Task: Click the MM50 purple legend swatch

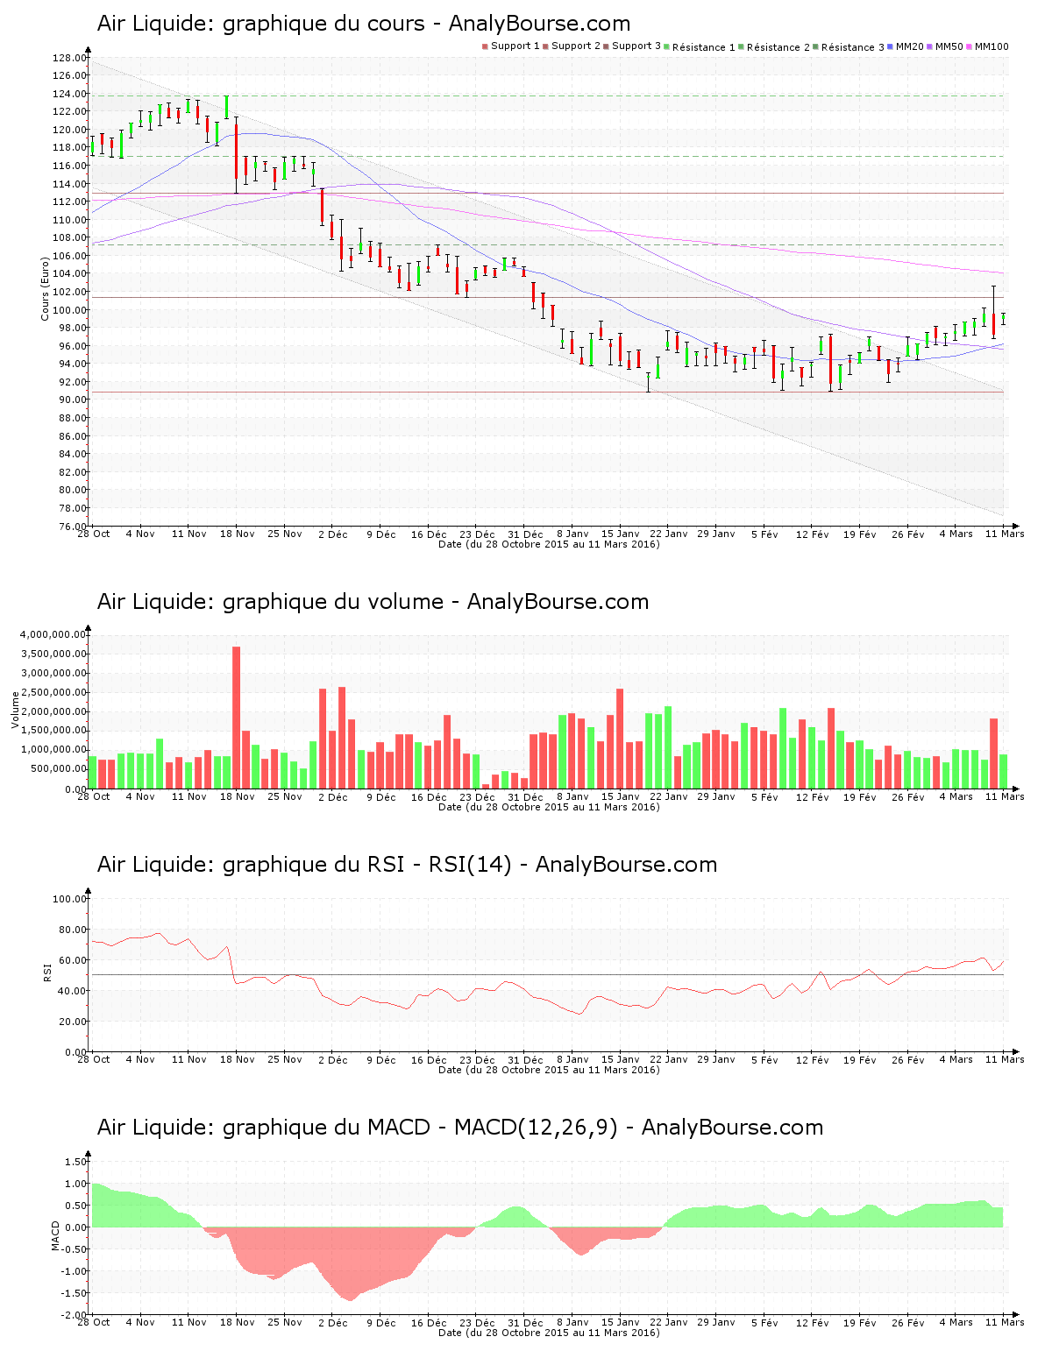Action: coord(930,46)
